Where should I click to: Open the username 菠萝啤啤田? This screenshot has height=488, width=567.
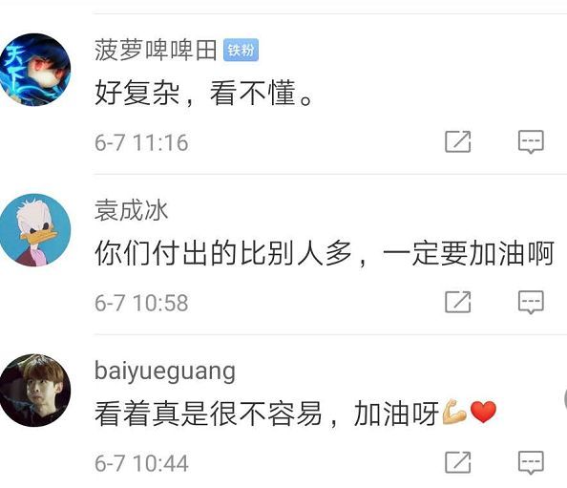156,50
